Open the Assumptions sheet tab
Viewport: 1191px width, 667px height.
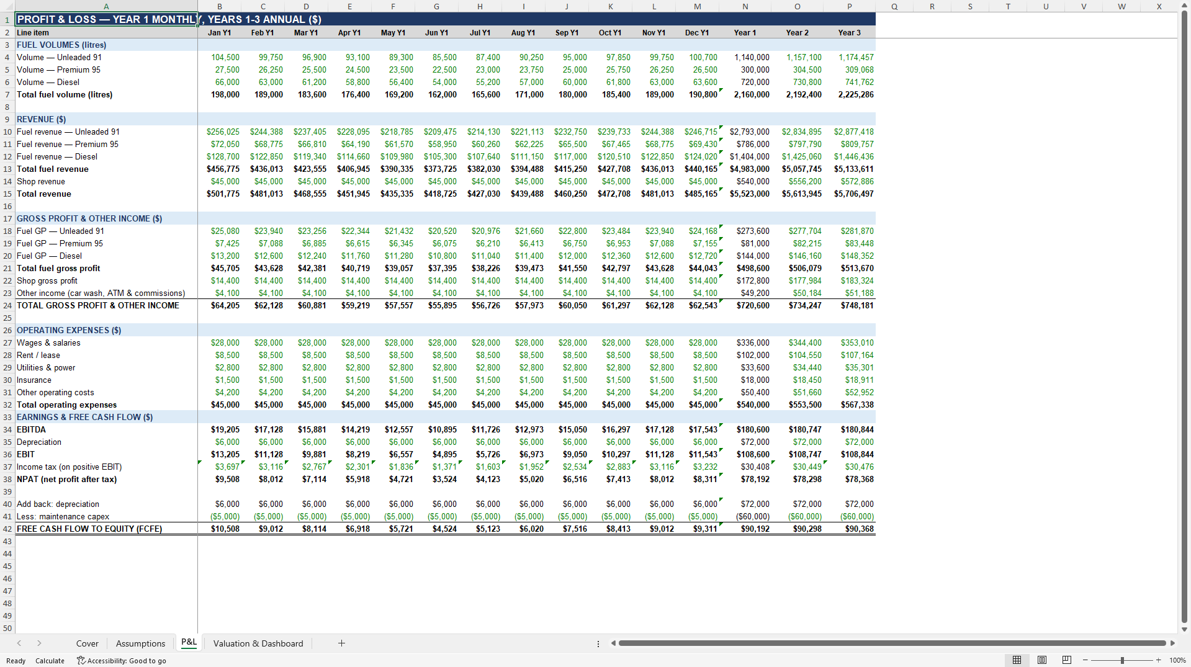141,643
